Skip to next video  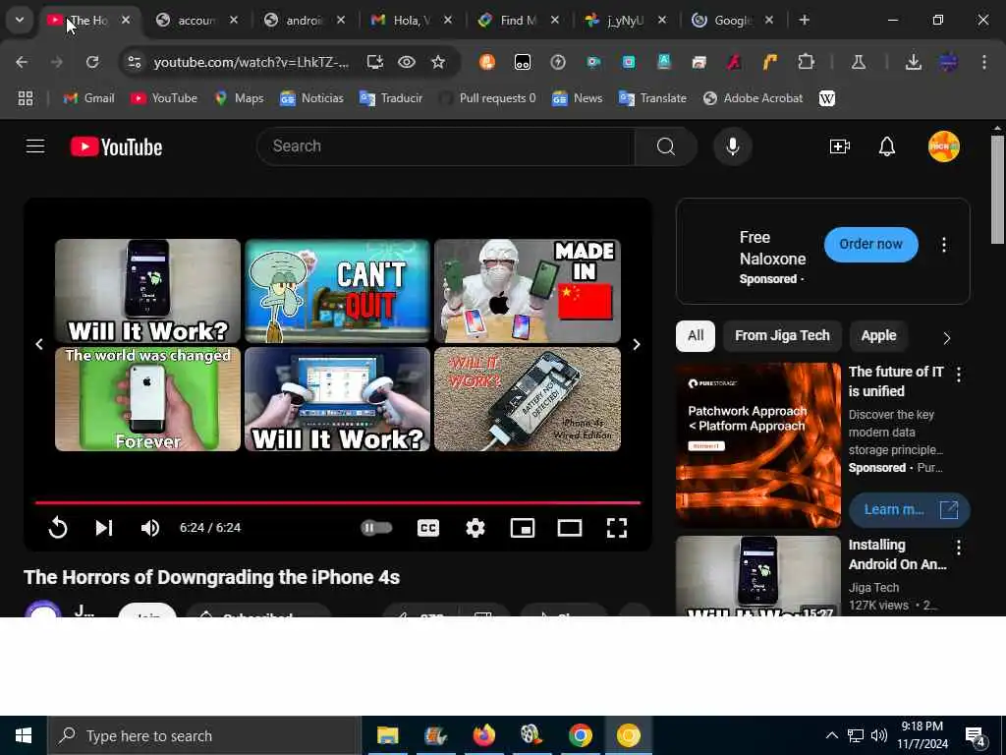(104, 528)
